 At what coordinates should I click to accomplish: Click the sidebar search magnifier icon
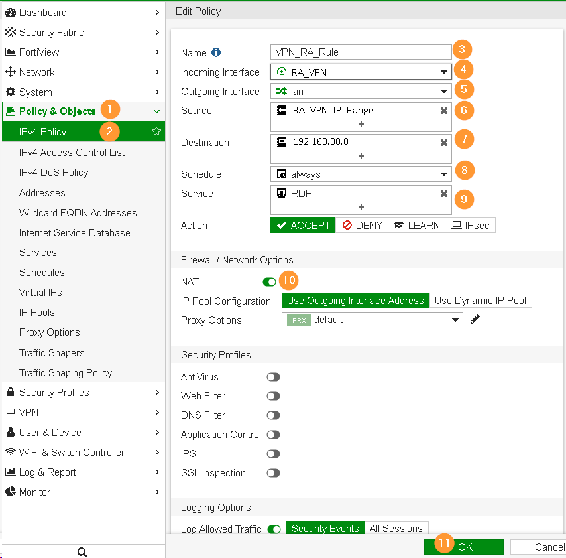pyautogui.click(x=82, y=552)
